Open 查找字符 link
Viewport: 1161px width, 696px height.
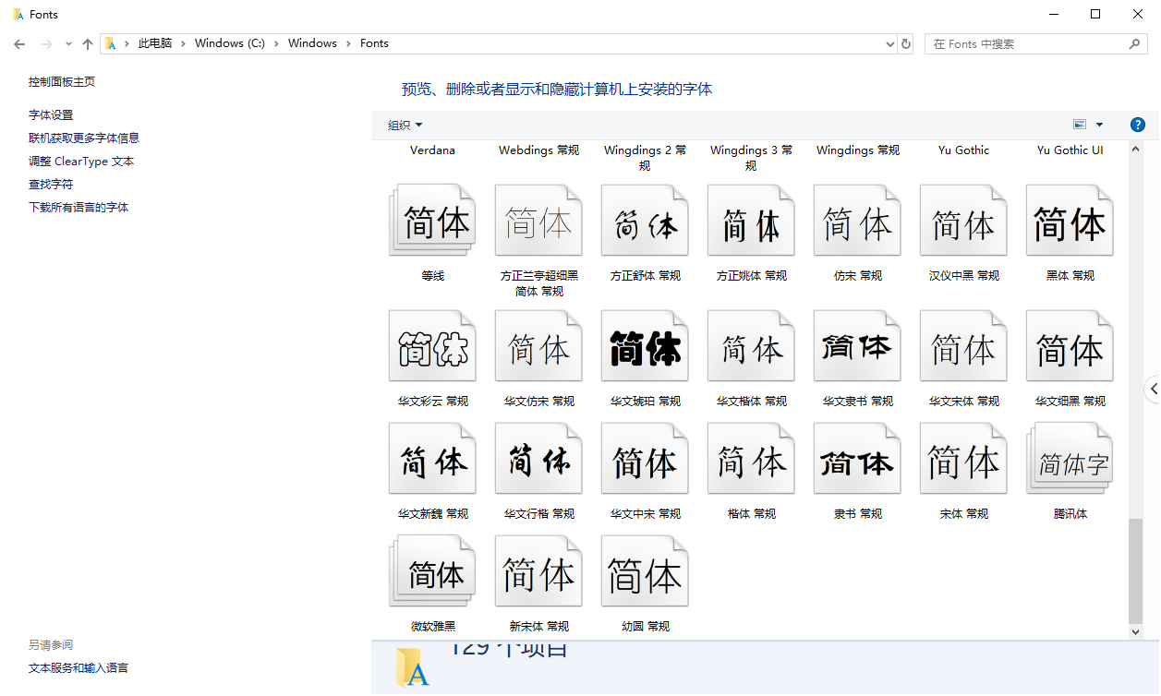click(x=51, y=185)
